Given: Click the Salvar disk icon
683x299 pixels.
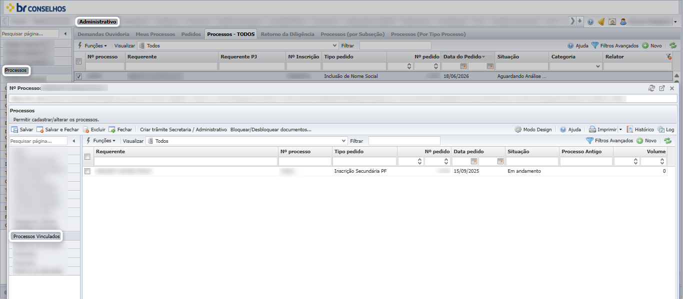Looking at the screenshot, I should point(14,129).
